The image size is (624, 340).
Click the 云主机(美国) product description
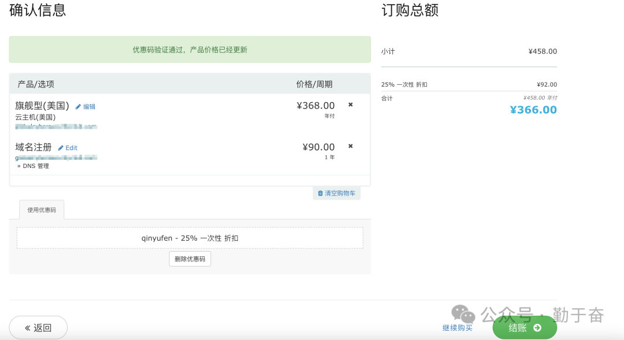pos(35,117)
